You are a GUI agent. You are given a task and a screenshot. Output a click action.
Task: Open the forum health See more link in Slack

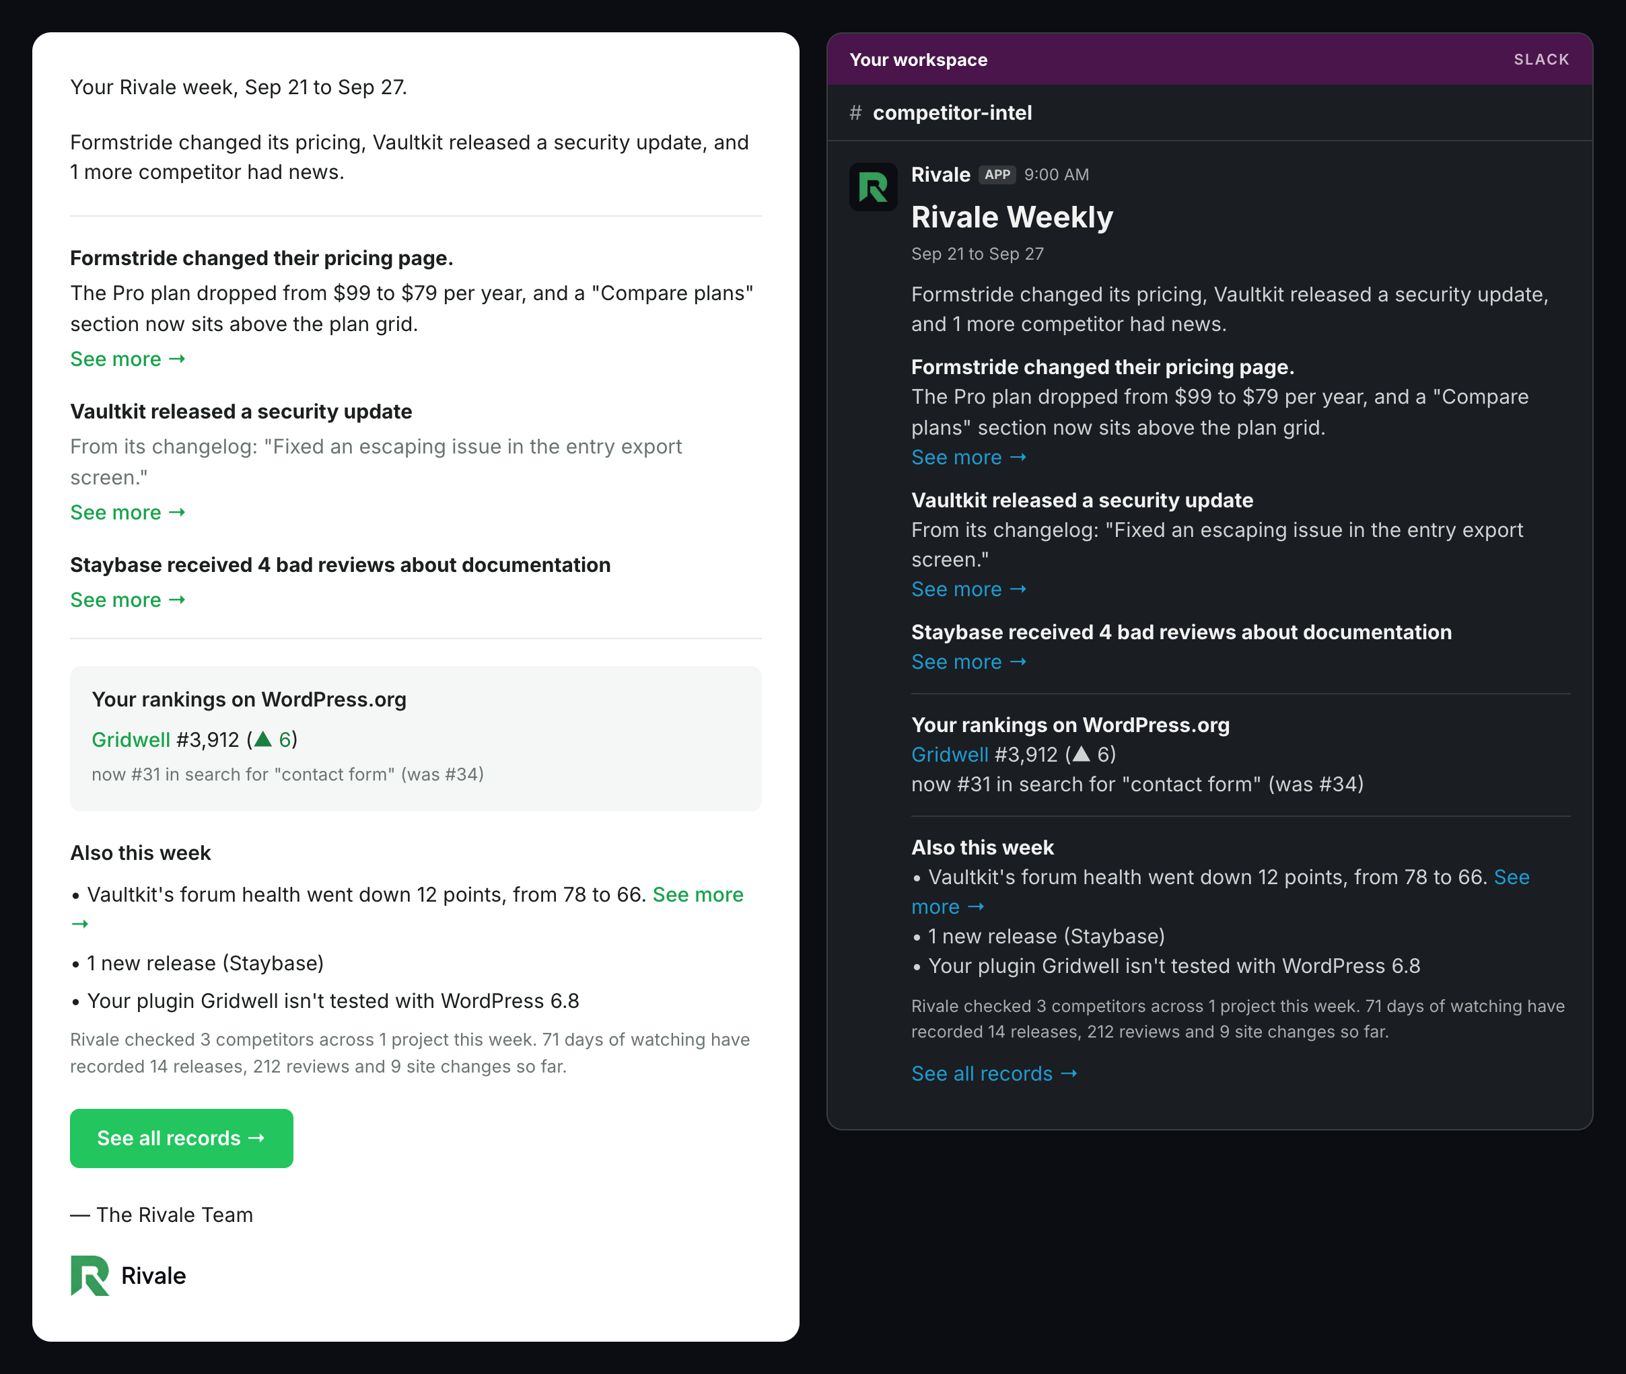point(1512,877)
